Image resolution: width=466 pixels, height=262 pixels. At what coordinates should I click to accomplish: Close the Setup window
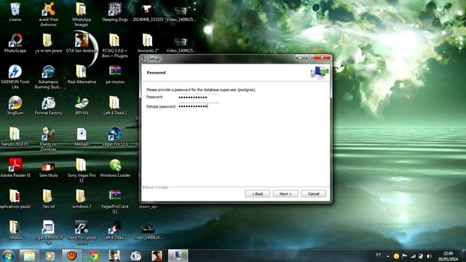[322, 57]
